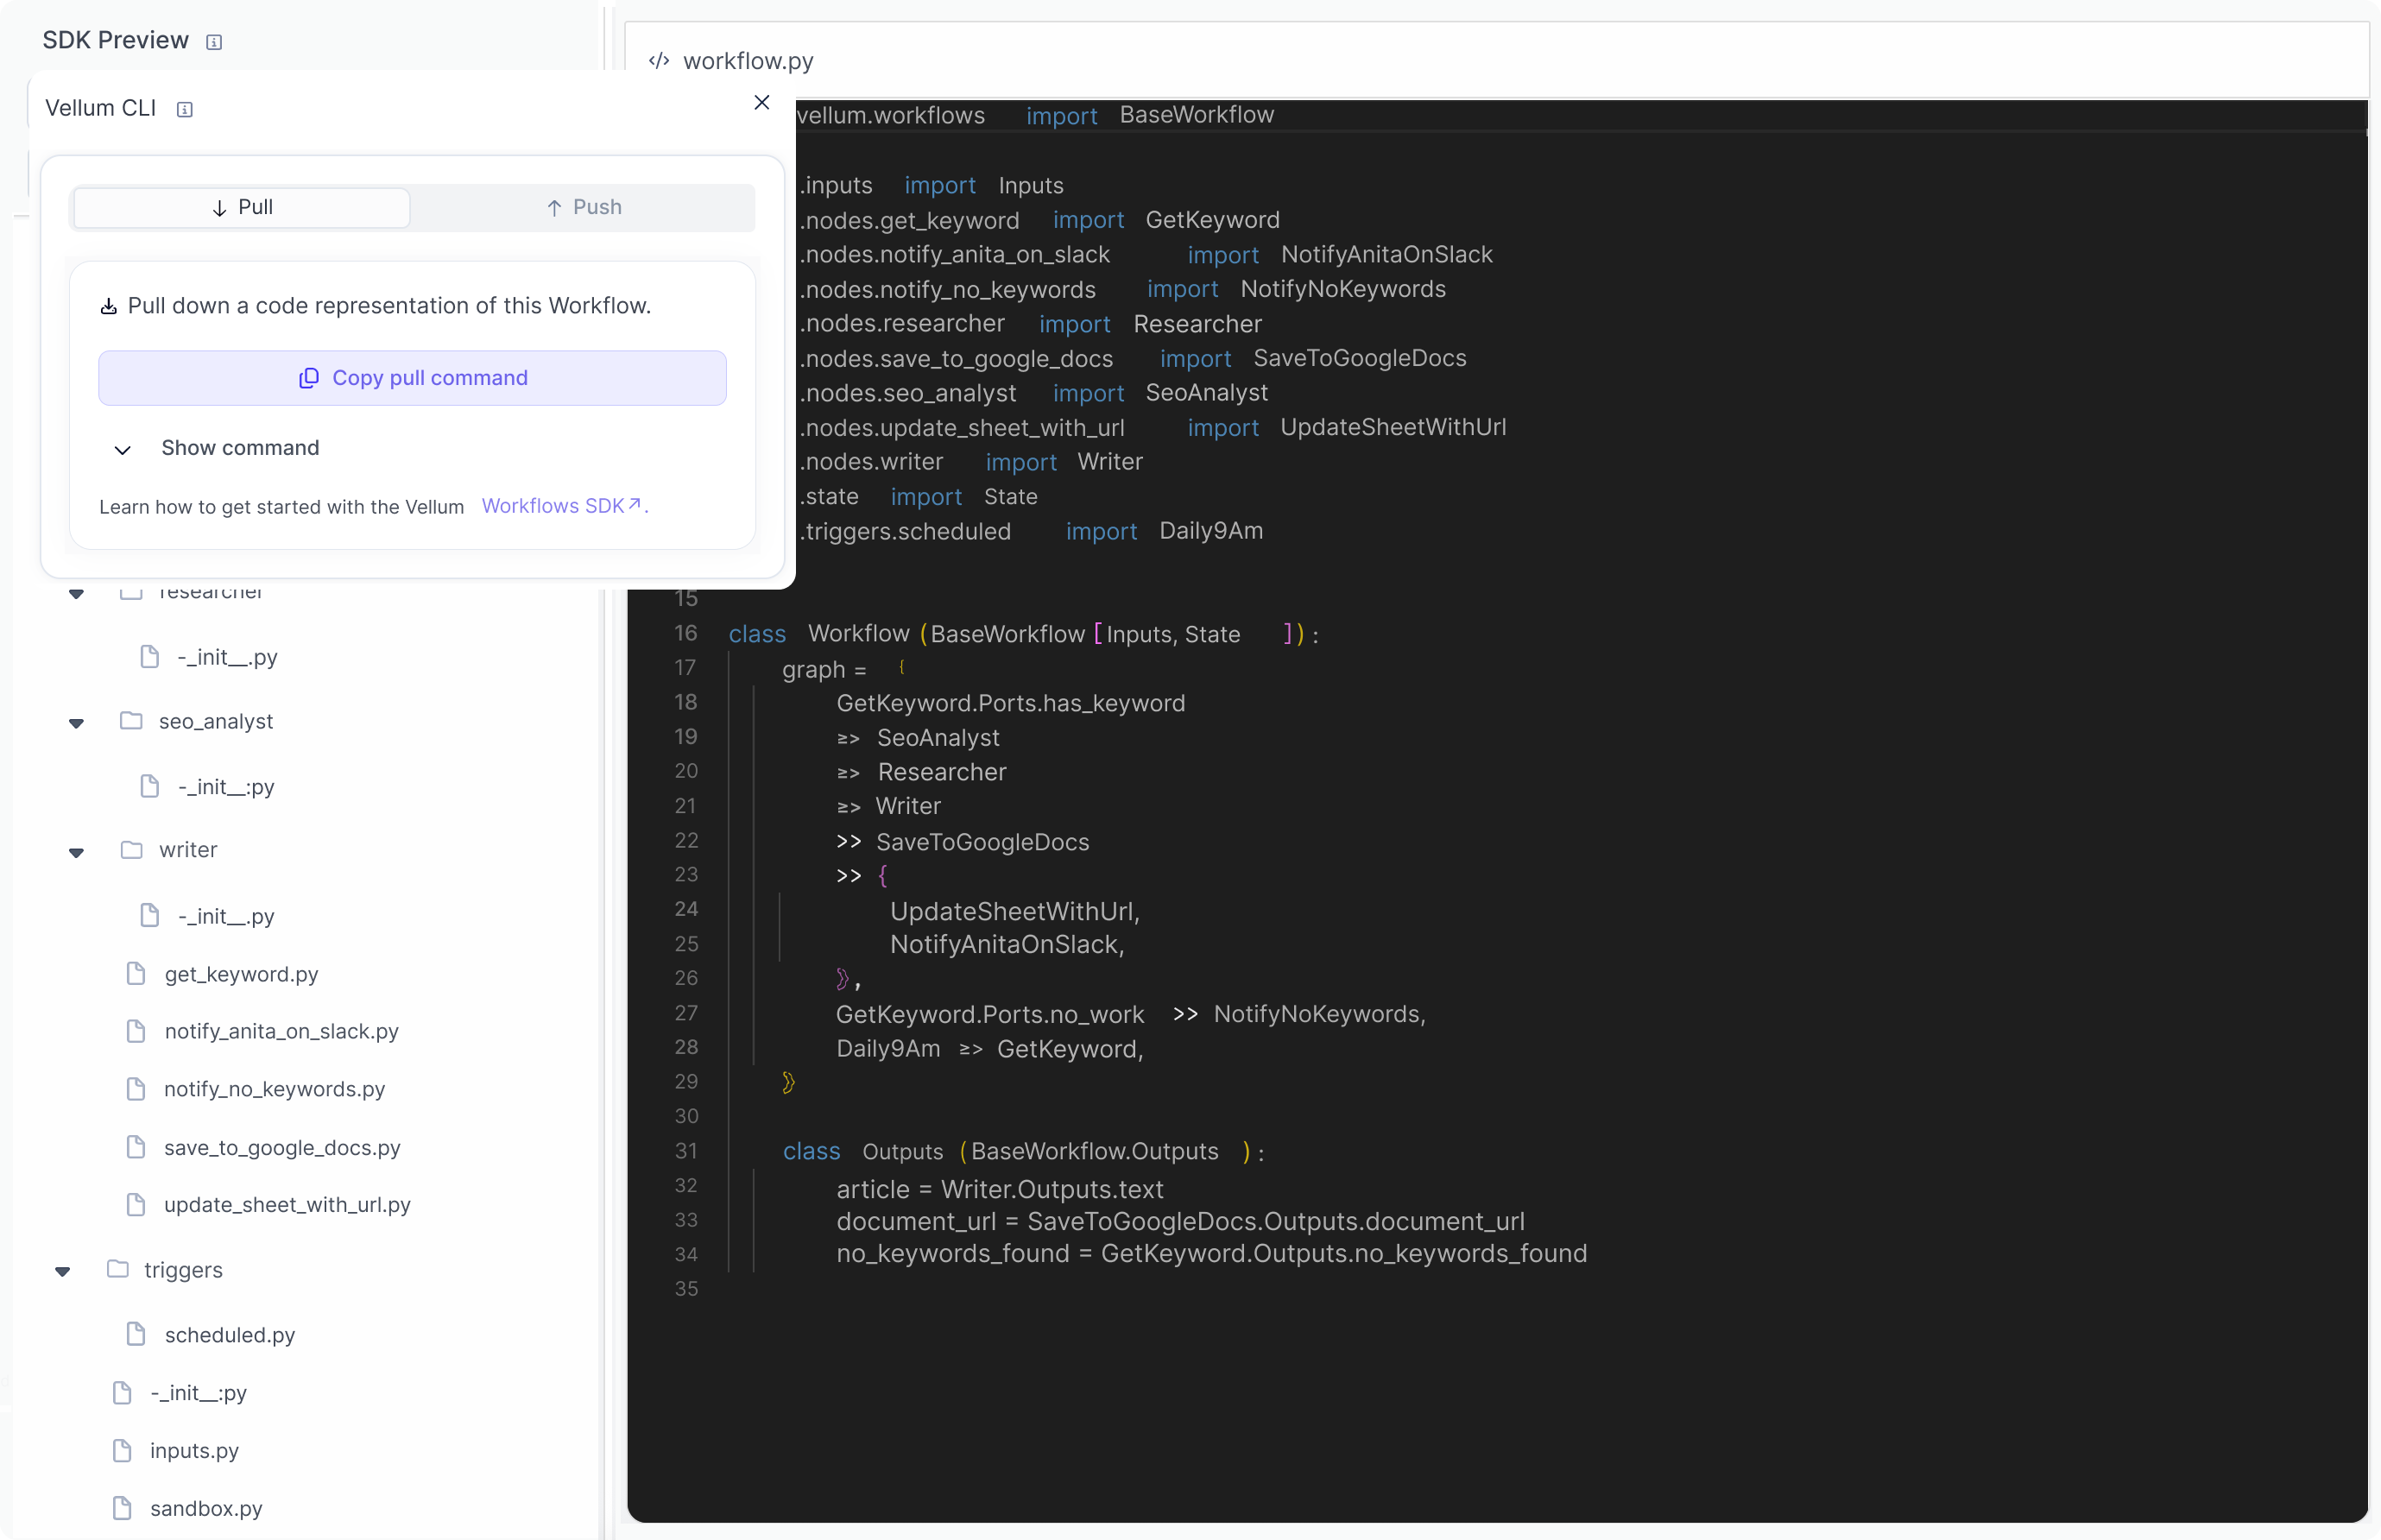The width and height of the screenshot is (2381, 1540).
Task: Click the info icon next to SDK Preview
Action: 214,42
